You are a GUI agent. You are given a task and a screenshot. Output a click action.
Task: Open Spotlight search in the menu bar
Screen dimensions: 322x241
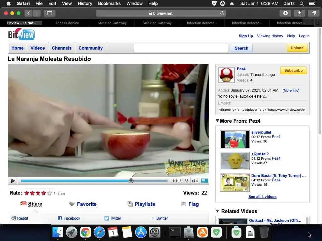302,3
